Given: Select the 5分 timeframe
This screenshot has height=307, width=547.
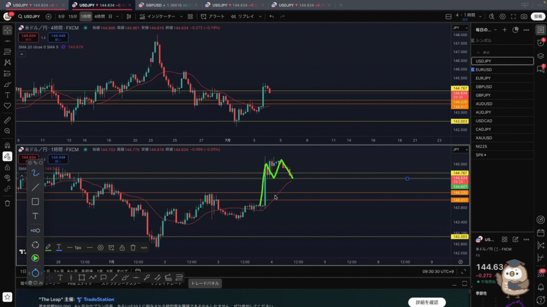Looking at the screenshot, I should click(x=62, y=17).
